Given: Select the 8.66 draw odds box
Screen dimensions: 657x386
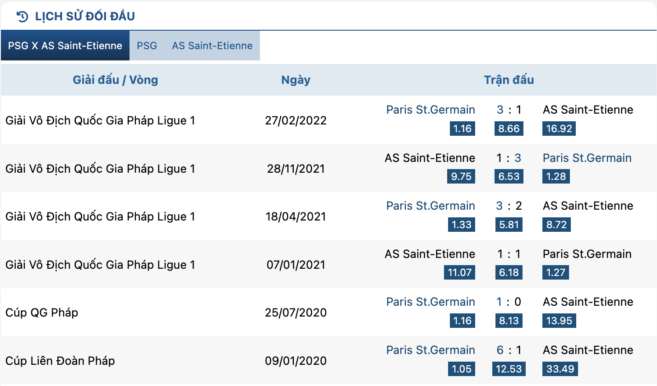Looking at the screenshot, I should (509, 129).
